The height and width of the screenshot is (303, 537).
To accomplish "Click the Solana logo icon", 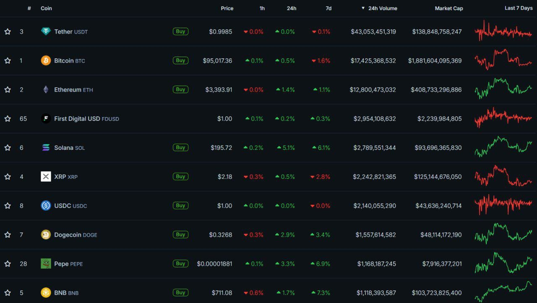I will click(46, 148).
